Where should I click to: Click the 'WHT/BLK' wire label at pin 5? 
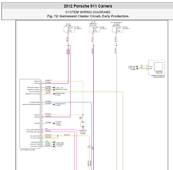point(48,89)
